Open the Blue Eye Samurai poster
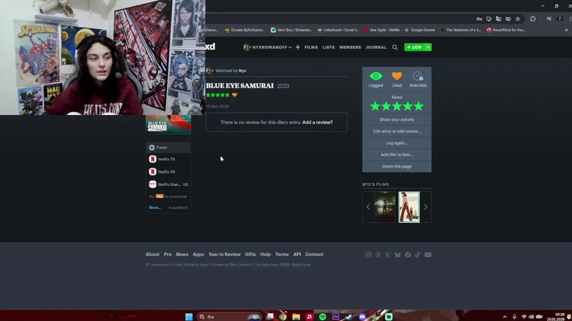The height and width of the screenshot is (321, 572). pyautogui.click(x=168, y=124)
